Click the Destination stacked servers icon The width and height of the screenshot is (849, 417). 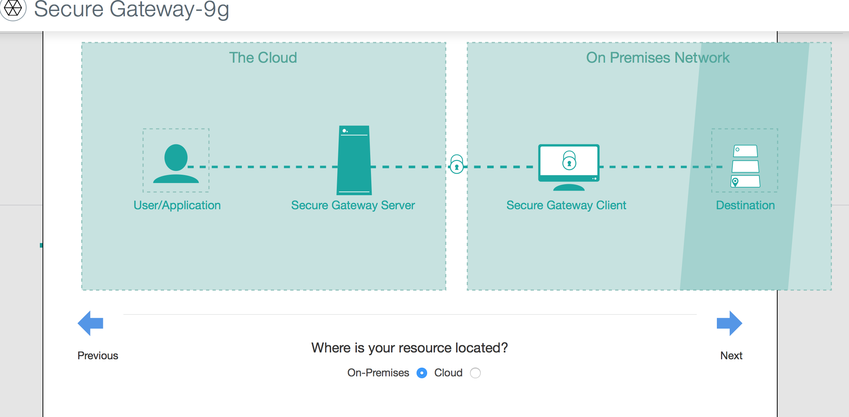[745, 166]
